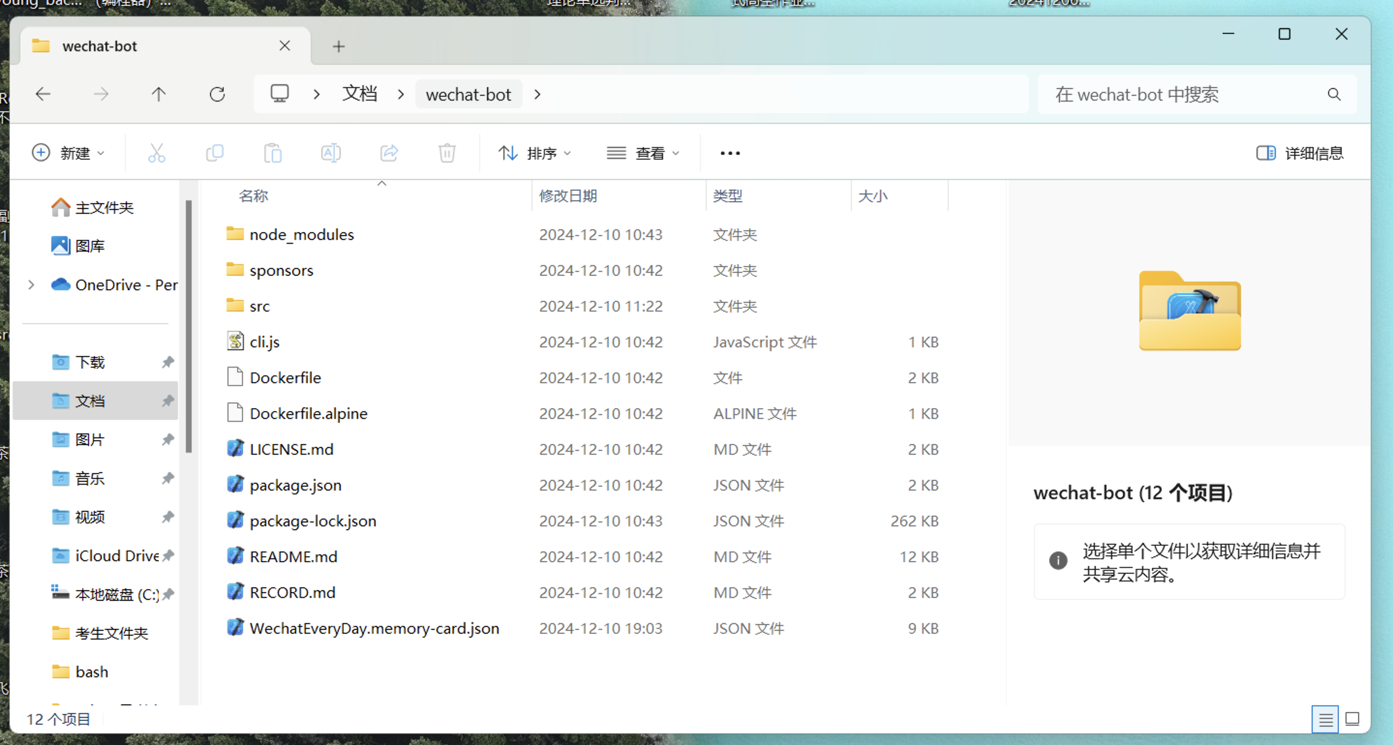Screen dimensions: 1393x745
Task: Go back to previous folder
Action: (43, 95)
